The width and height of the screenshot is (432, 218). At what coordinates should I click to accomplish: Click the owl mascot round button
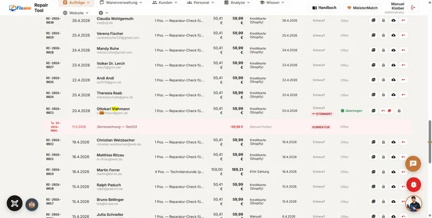tap(32, 204)
